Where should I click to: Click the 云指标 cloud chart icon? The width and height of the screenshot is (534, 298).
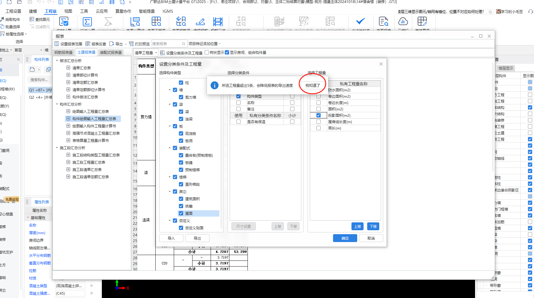coord(403,22)
